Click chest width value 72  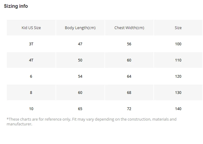[129, 109]
